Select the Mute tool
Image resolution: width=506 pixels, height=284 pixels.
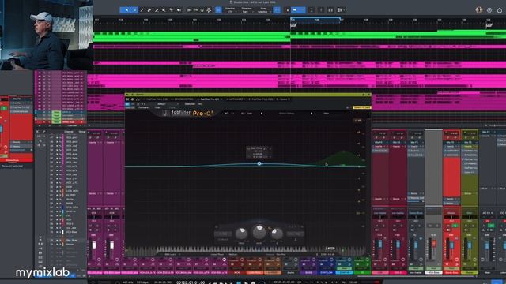point(164,10)
